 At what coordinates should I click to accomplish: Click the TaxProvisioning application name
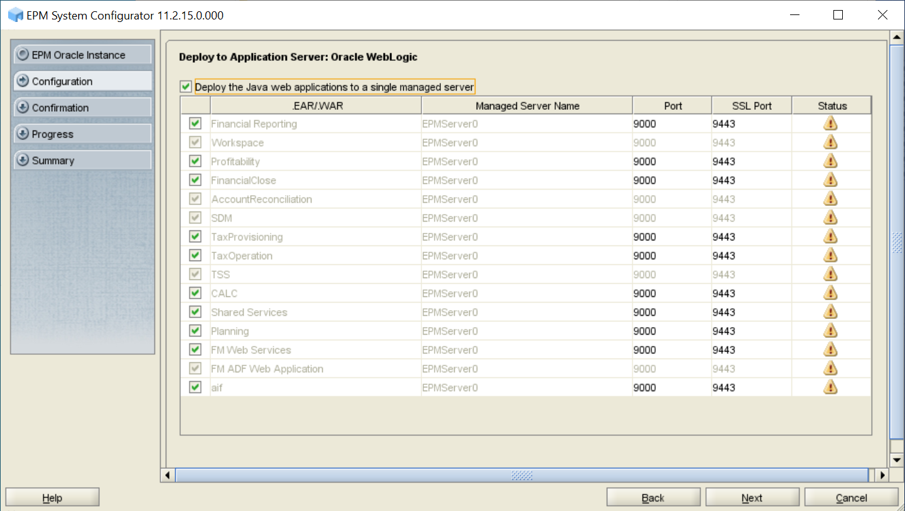pos(247,237)
